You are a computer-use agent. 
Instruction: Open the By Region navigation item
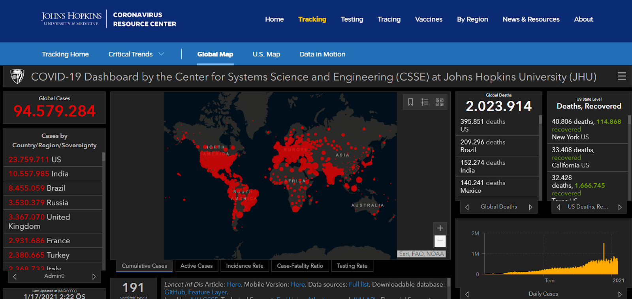[472, 19]
